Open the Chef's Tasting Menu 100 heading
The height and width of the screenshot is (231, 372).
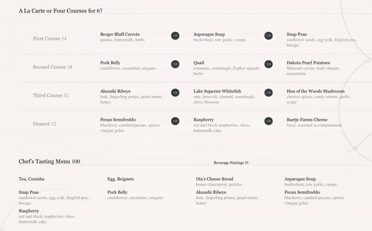click(x=50, y=162)
